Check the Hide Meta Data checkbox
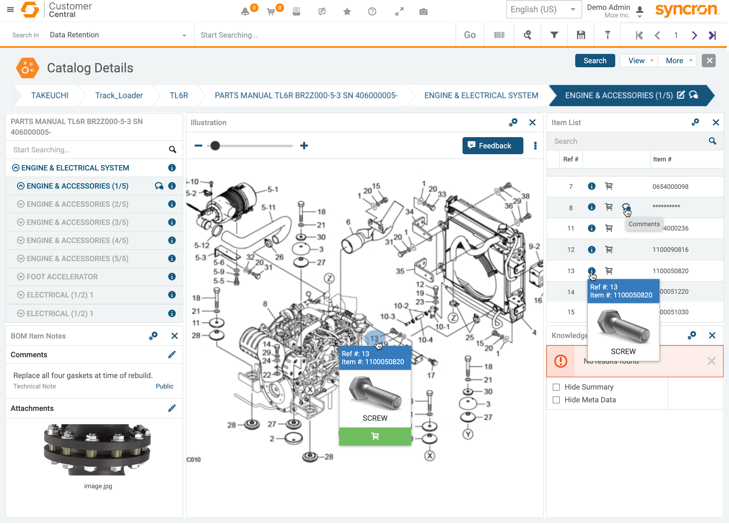729x524 pixels. [x=556, y=400]
